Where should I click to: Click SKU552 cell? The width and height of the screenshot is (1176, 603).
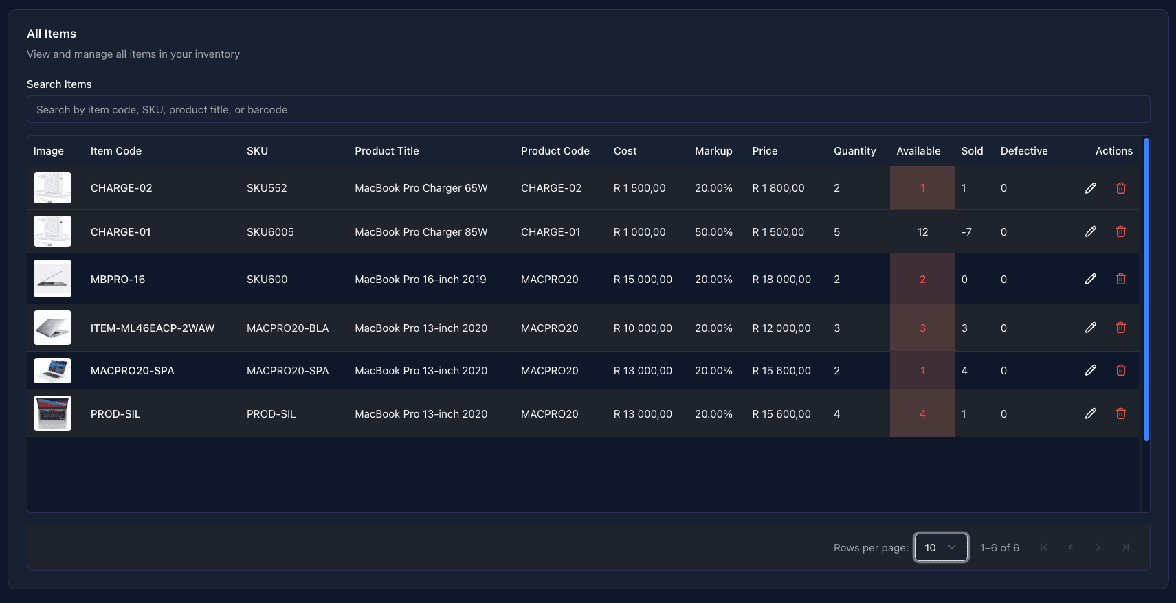coord(267,188)
